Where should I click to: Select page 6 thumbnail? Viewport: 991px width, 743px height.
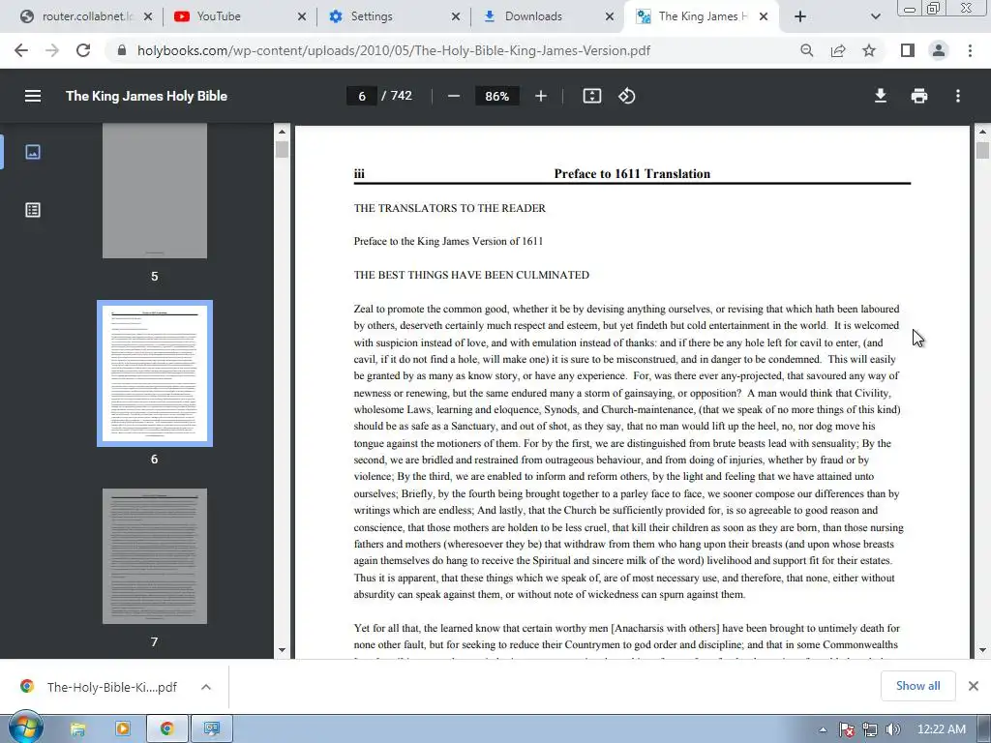tap(154, 373)
